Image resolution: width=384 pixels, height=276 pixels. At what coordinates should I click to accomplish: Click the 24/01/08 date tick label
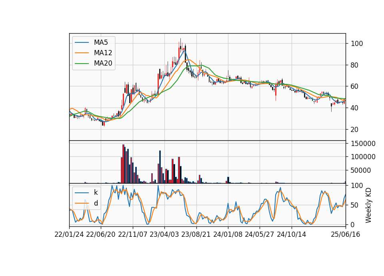click(x=228, y=235)
